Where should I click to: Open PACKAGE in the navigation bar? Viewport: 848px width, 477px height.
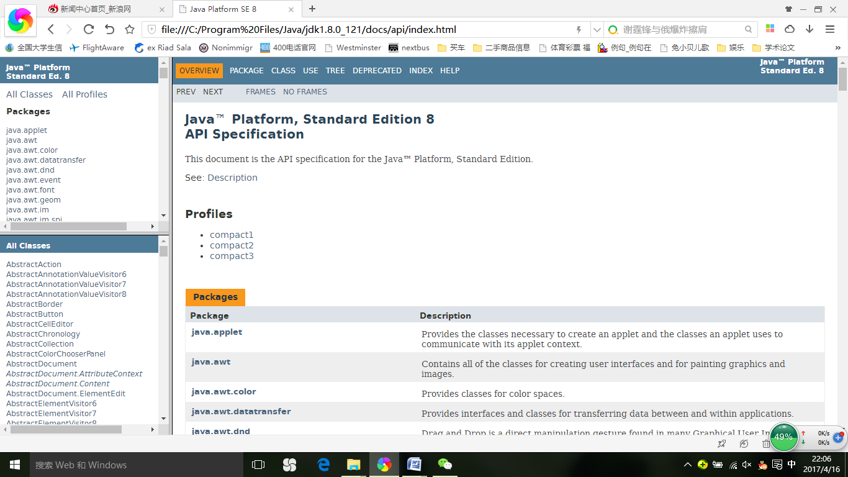pos(246,71)
